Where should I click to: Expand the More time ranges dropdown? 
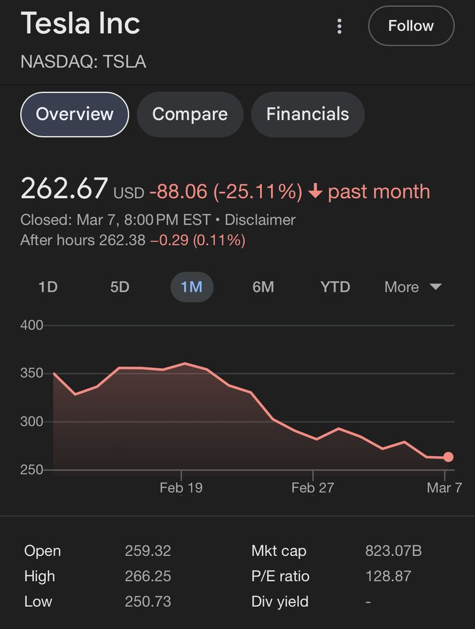(x=413, y=287)
